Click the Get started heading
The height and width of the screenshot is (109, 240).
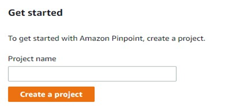(x=35, y=13)
